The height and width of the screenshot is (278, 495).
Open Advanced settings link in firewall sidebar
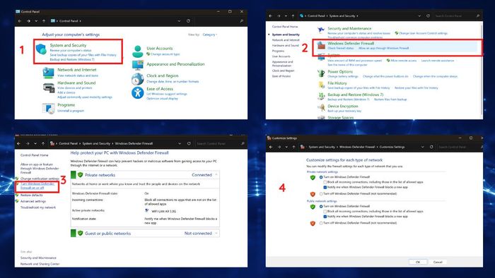[x=33, y=201]
